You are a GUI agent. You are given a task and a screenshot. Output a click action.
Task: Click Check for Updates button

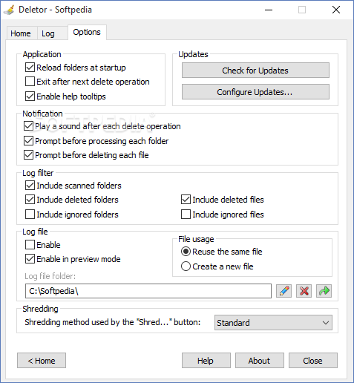[x=255, y=71]
